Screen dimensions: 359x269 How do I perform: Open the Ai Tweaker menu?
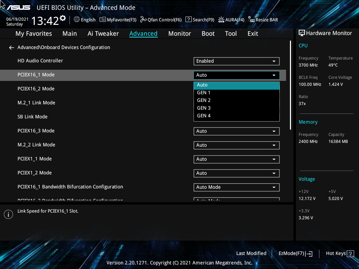pyautogui.click(x=103, y=33)
